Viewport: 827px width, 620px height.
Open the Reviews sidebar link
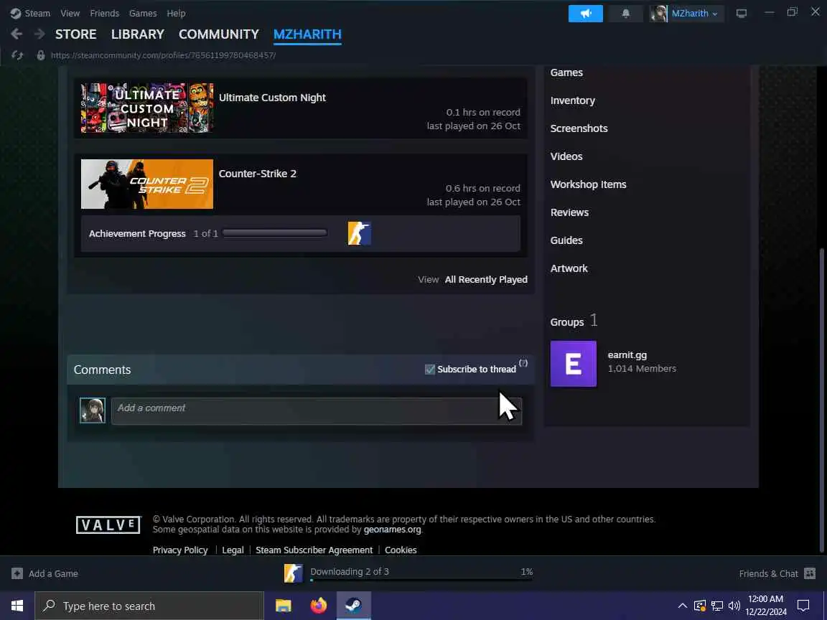569,212
